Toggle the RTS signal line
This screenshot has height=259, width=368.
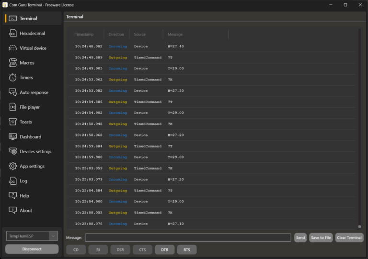[x=186, y=249]
